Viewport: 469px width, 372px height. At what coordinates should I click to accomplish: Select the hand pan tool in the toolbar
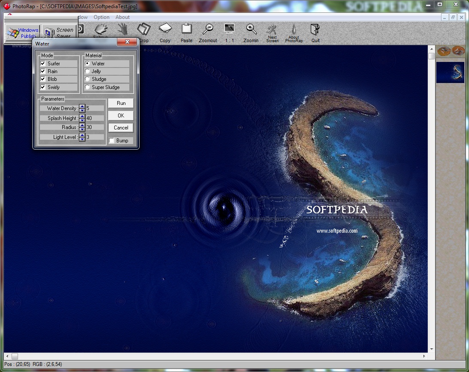click(x=122, y=29)
